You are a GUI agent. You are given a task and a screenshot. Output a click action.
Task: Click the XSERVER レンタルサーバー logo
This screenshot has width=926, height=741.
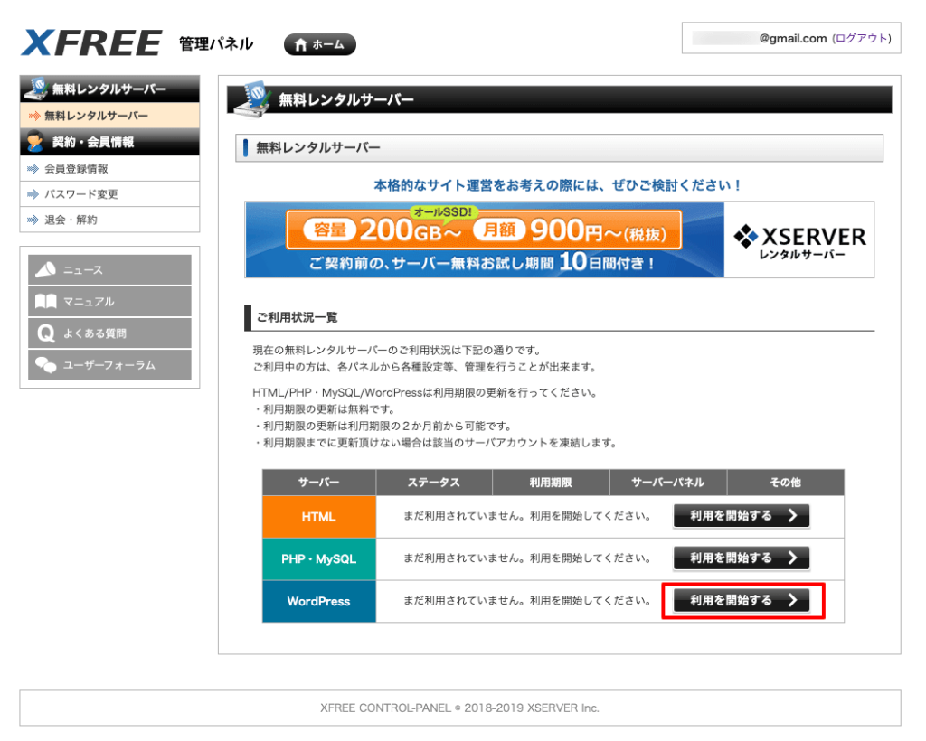(799, 242)
